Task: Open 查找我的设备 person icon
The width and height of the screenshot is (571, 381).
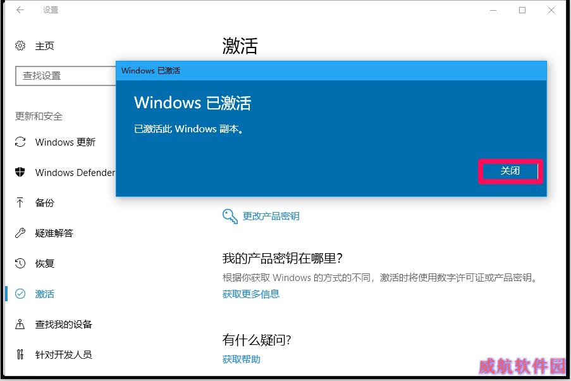Action: pyautogui.click(x=20, y=324)
